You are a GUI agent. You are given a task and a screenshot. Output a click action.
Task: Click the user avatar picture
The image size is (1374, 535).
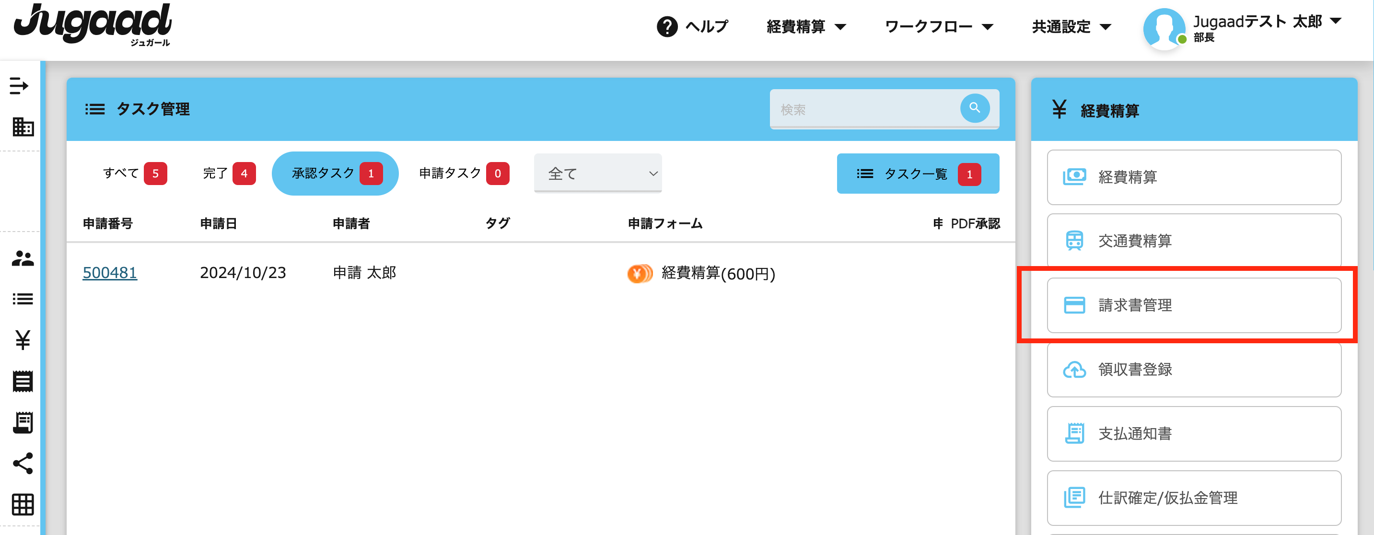[1164, 29]
